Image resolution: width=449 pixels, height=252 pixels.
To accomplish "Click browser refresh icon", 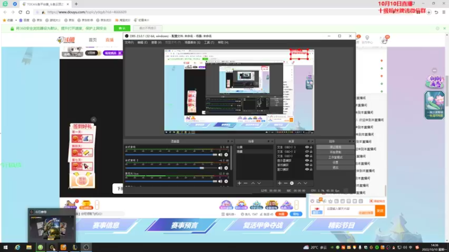I will tap(20, 12).
